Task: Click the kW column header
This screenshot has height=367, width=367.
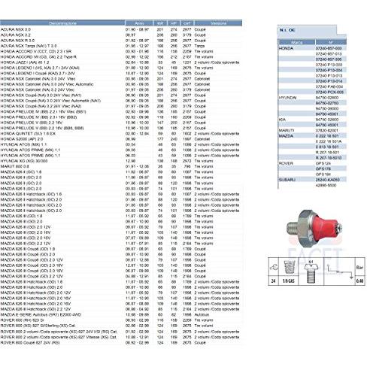Action: point(160,23)
